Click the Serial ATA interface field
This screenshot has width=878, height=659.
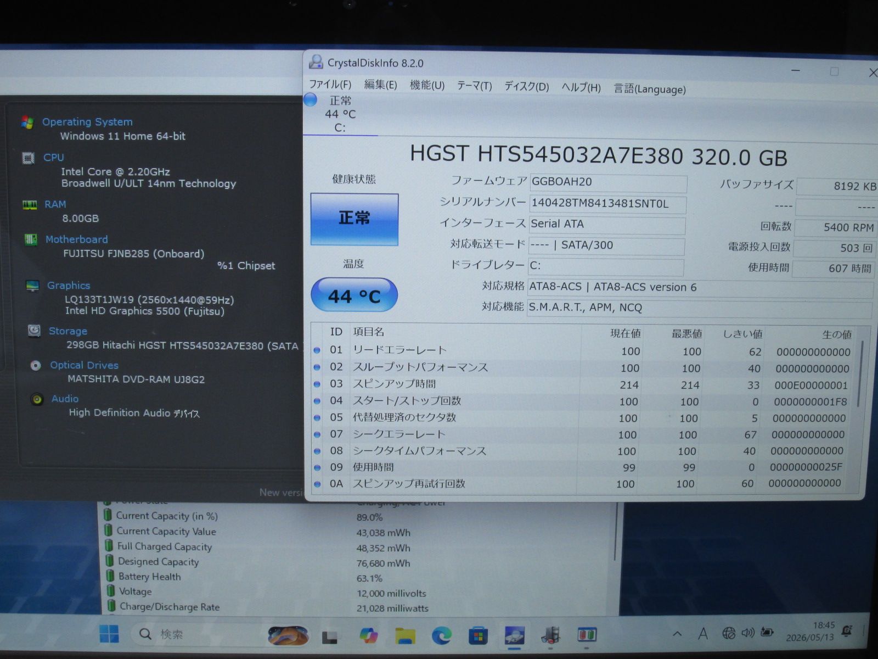[607, 224]
